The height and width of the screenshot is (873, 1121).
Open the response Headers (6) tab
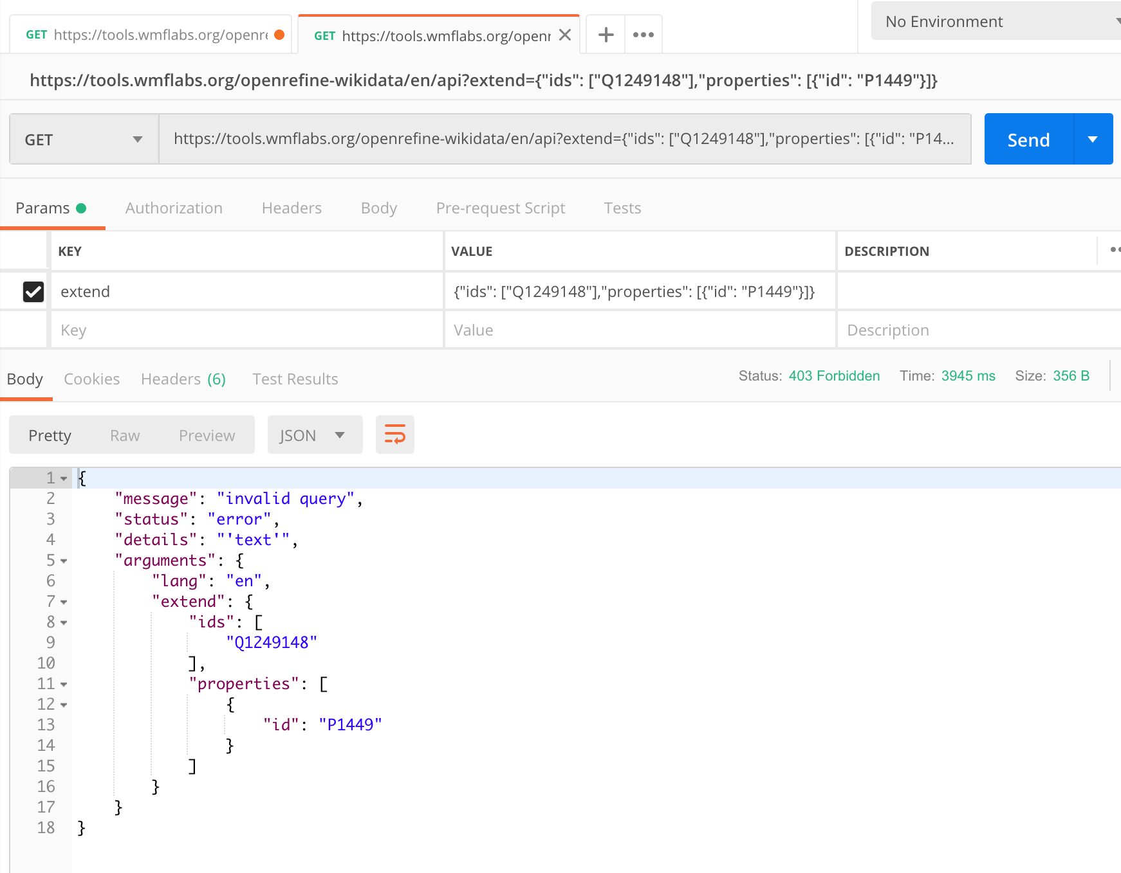(x=183, y=379)
